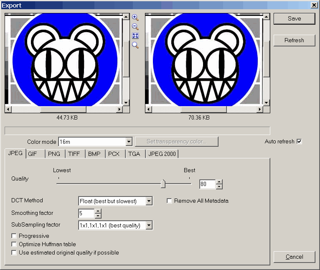This screenshot has width=320, height=270.
Task: Click the plain magnifier actual-size icon
Action: click(x=135, y=45)
